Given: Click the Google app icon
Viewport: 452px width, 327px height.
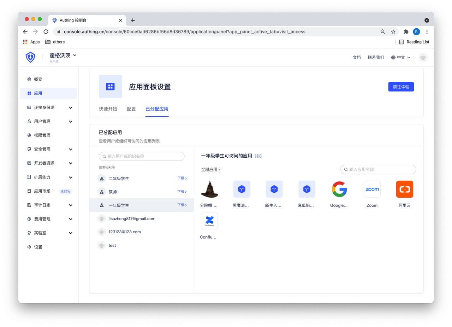Looking at the screenshot, I should point(339,189).
